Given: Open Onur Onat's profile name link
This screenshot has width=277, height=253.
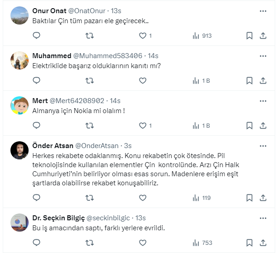Looking at the screenshot, I should [49, 11].
